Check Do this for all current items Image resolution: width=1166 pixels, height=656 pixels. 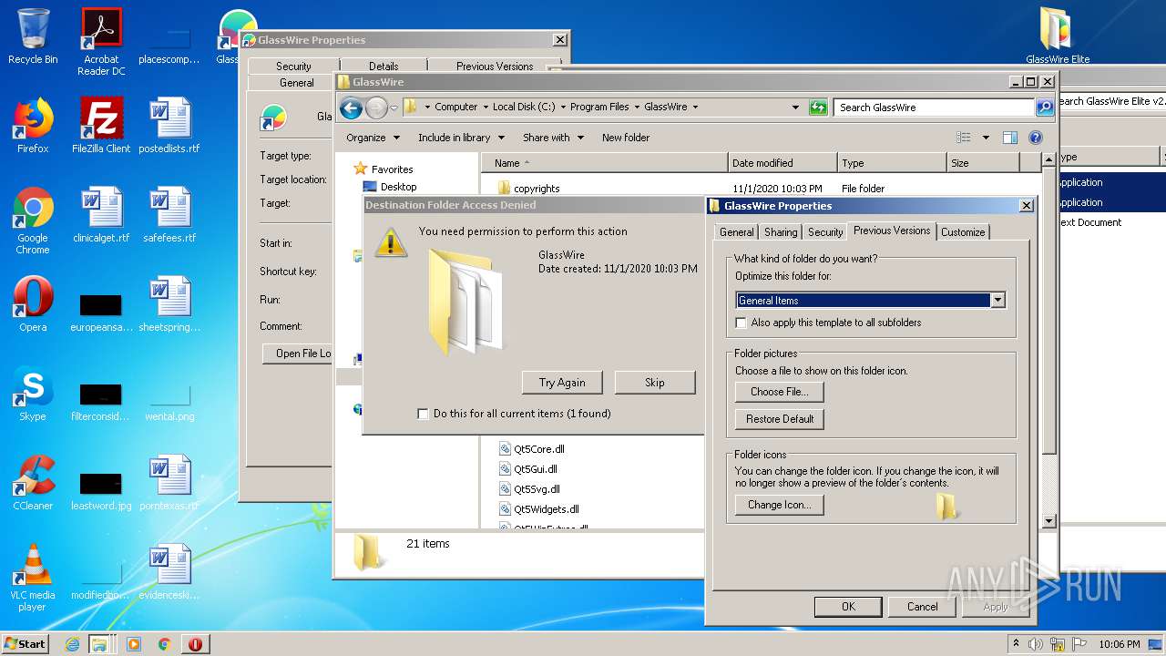coord(423,414)
